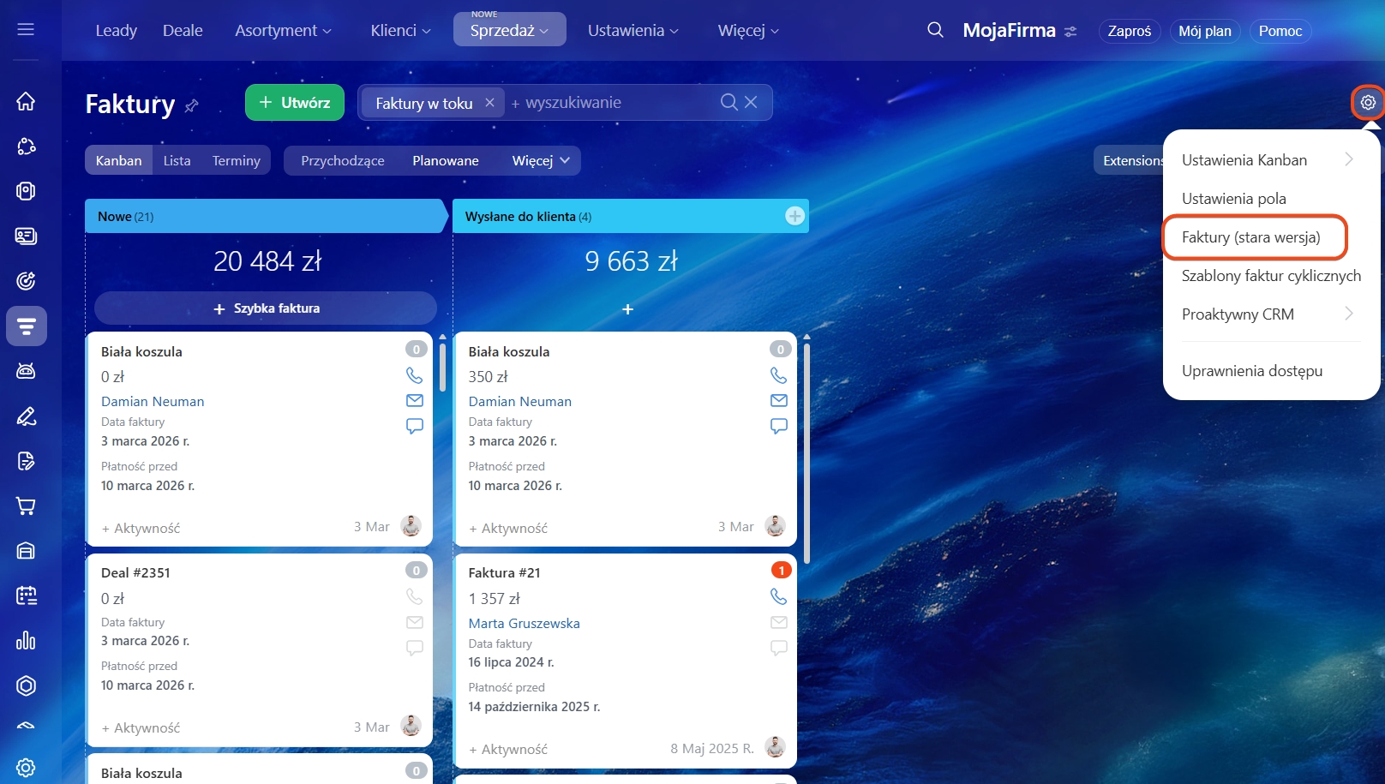Click the pin icon next to Faktury

[192, 105]
